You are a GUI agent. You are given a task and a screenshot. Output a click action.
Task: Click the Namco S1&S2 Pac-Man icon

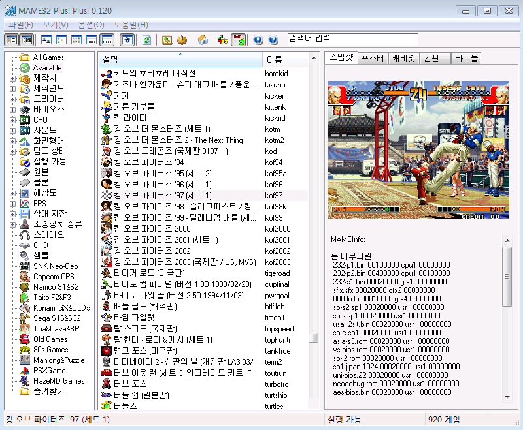tap(25, 287)
